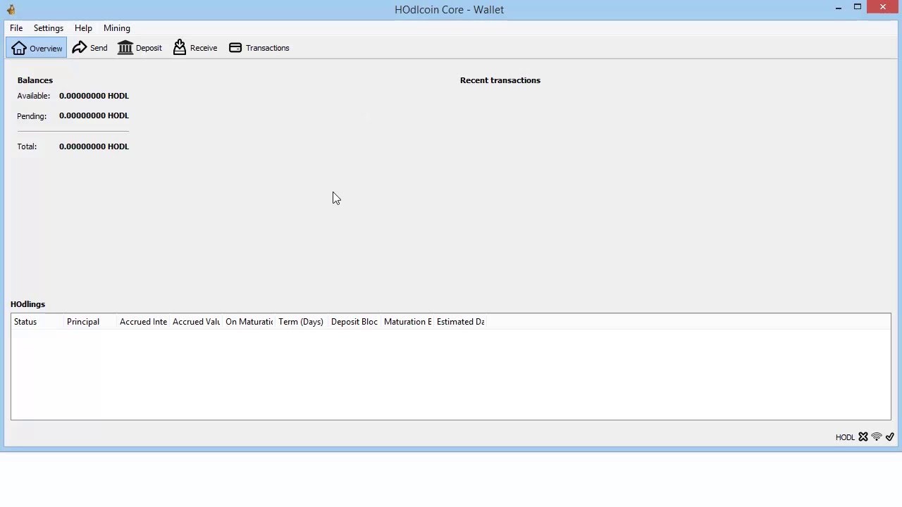The image size is (902, 507).
Task: Sort by Maturation Block column header
Action: pos(407,322)
